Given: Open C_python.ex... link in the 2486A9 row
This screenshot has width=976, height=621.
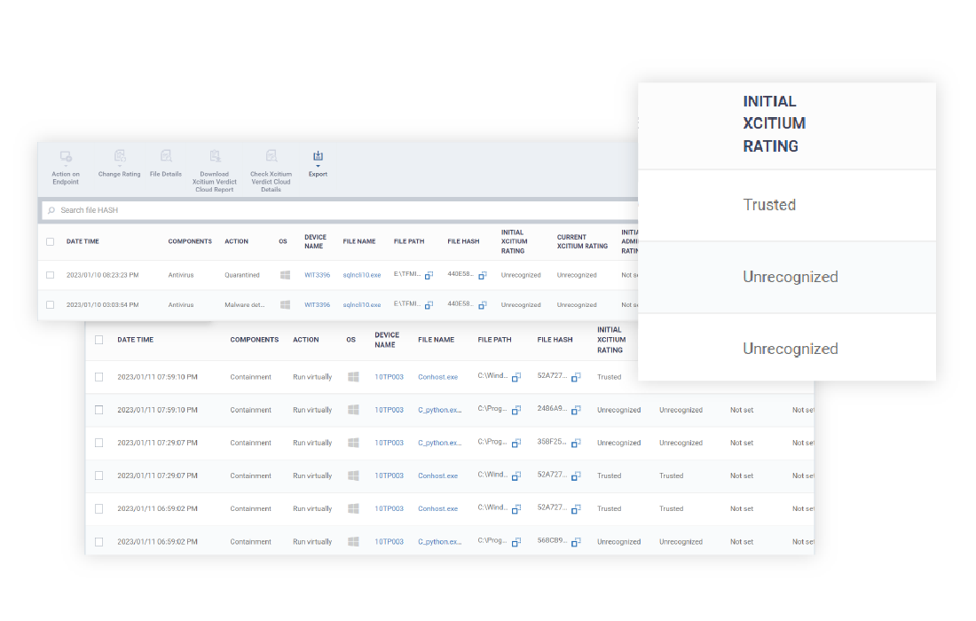Looking at the screenshot, I should click(440, 410).
